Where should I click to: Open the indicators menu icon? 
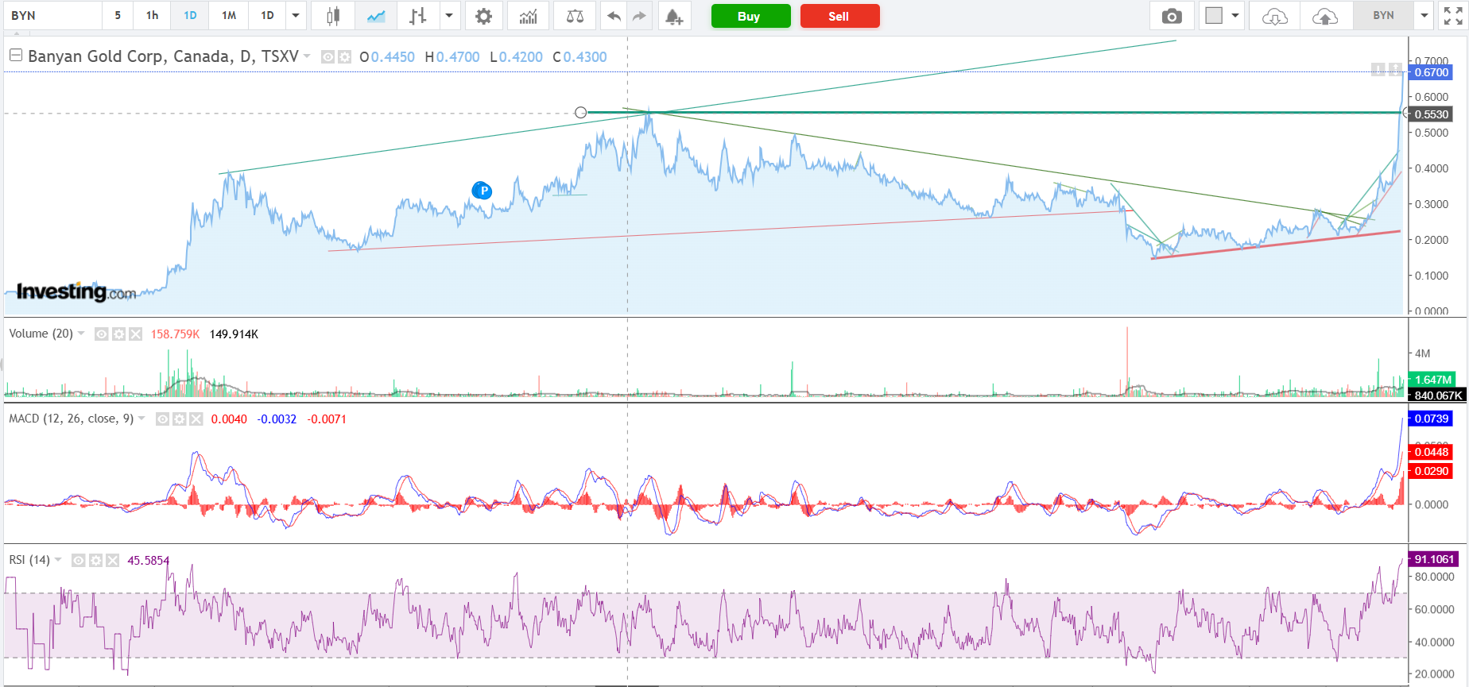point(528,16)
